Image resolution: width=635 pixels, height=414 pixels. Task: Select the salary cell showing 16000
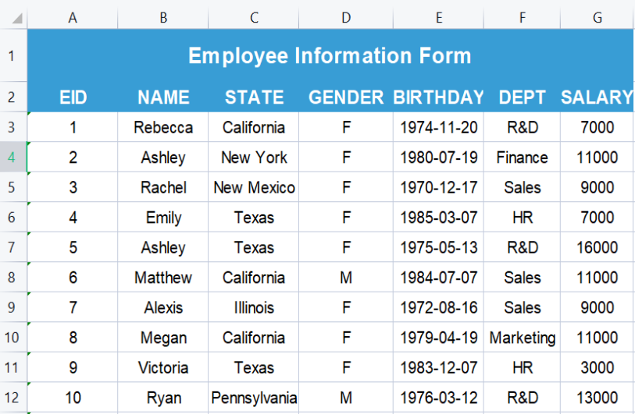click(x=597, y=247)
